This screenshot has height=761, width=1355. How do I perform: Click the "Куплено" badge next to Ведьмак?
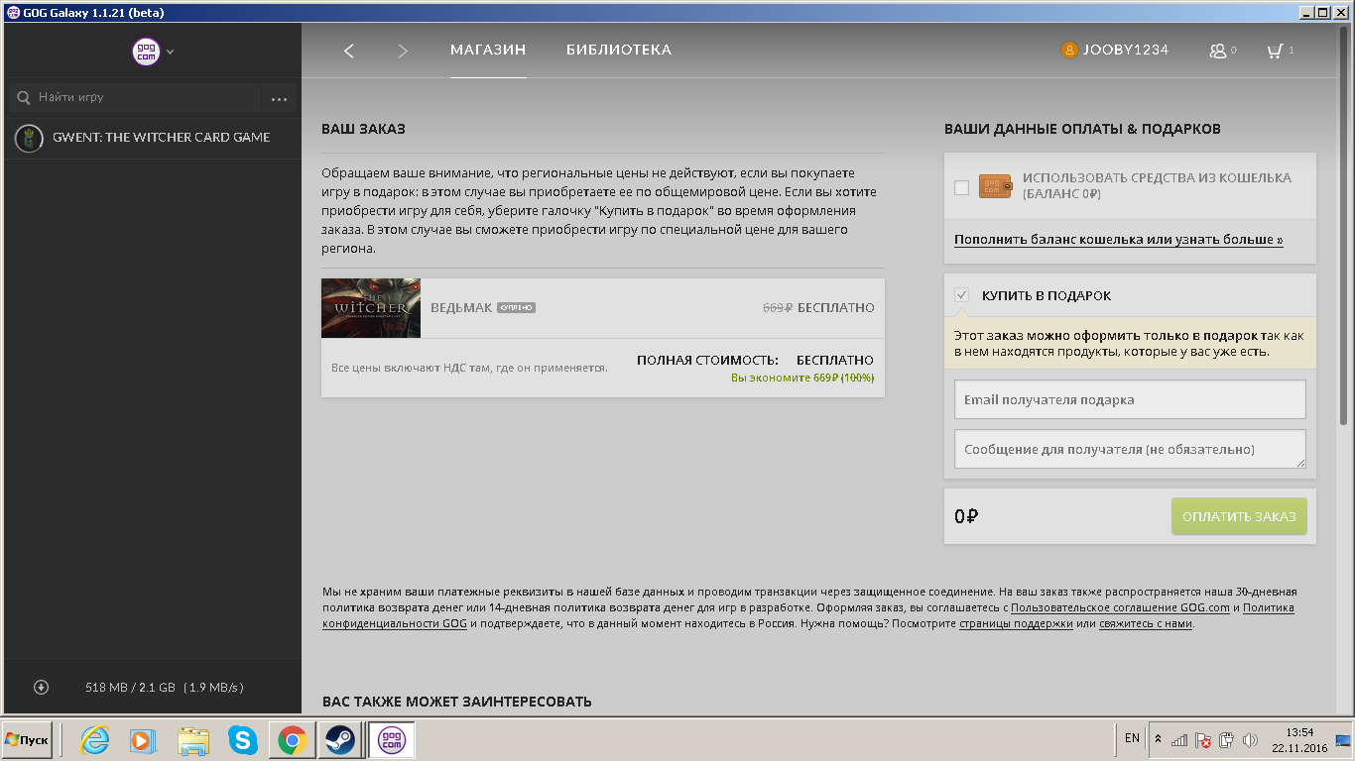516,308
